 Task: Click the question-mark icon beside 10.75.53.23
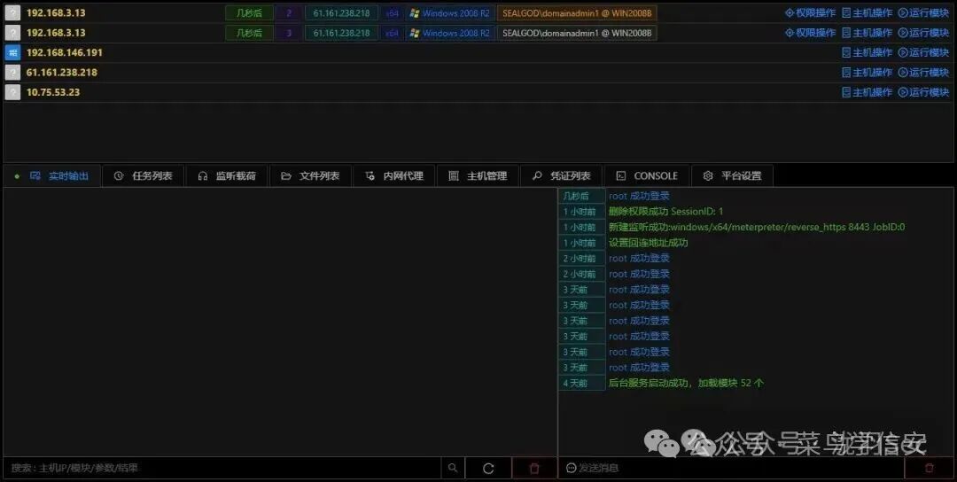[12, 92]
